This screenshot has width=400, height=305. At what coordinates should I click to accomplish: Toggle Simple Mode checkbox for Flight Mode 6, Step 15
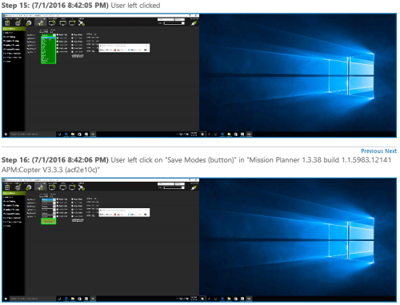58,52
